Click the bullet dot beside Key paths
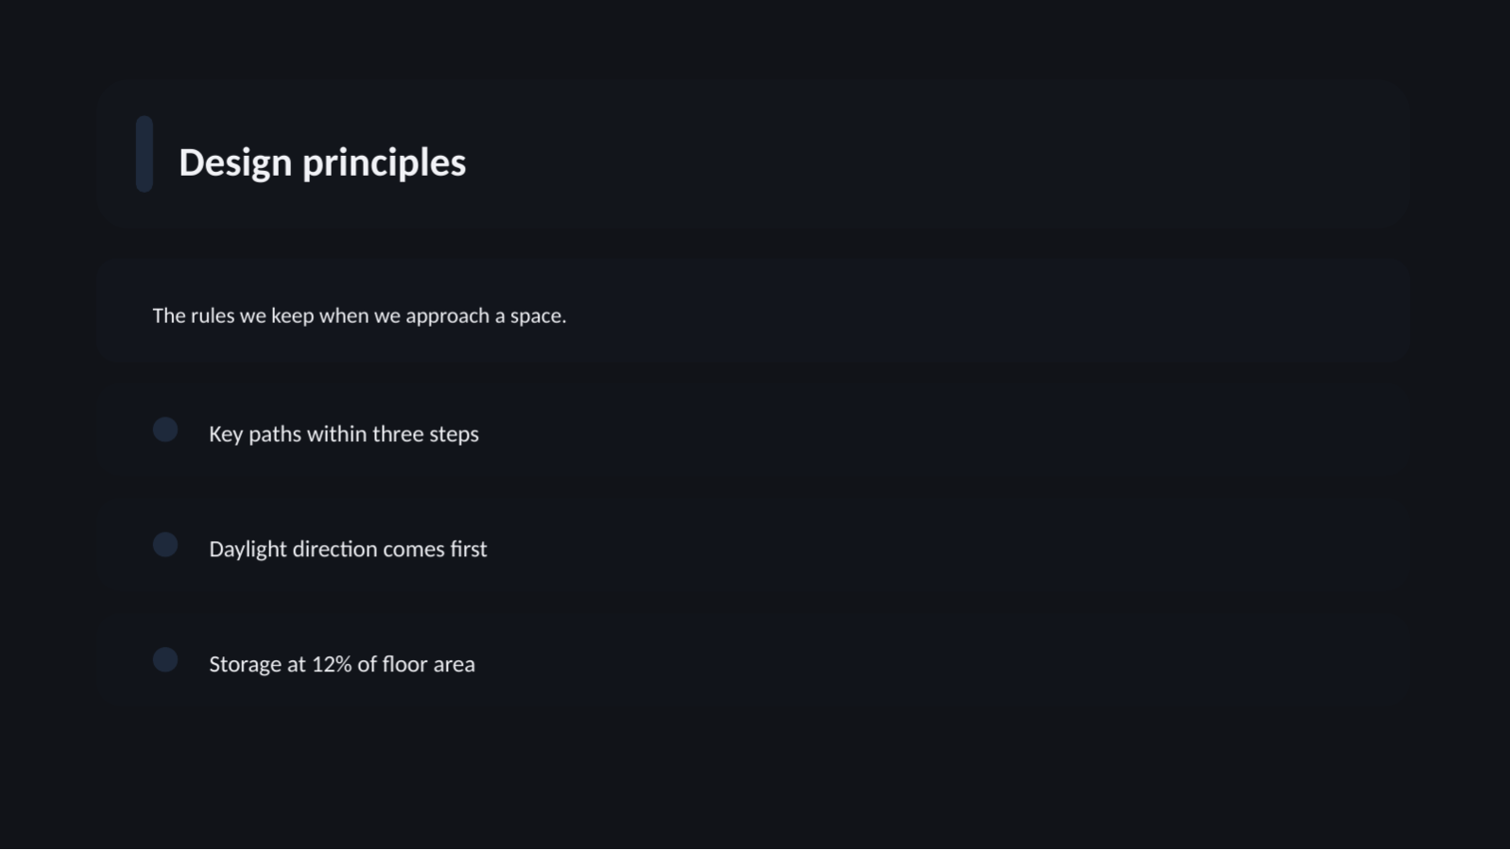Image resolution: width=1510 pixels, height=850 pixels. [165, 430]
